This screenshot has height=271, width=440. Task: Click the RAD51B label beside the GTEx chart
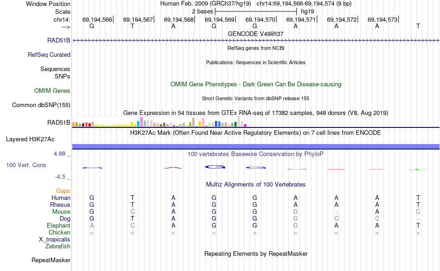(x=59, y=123)
